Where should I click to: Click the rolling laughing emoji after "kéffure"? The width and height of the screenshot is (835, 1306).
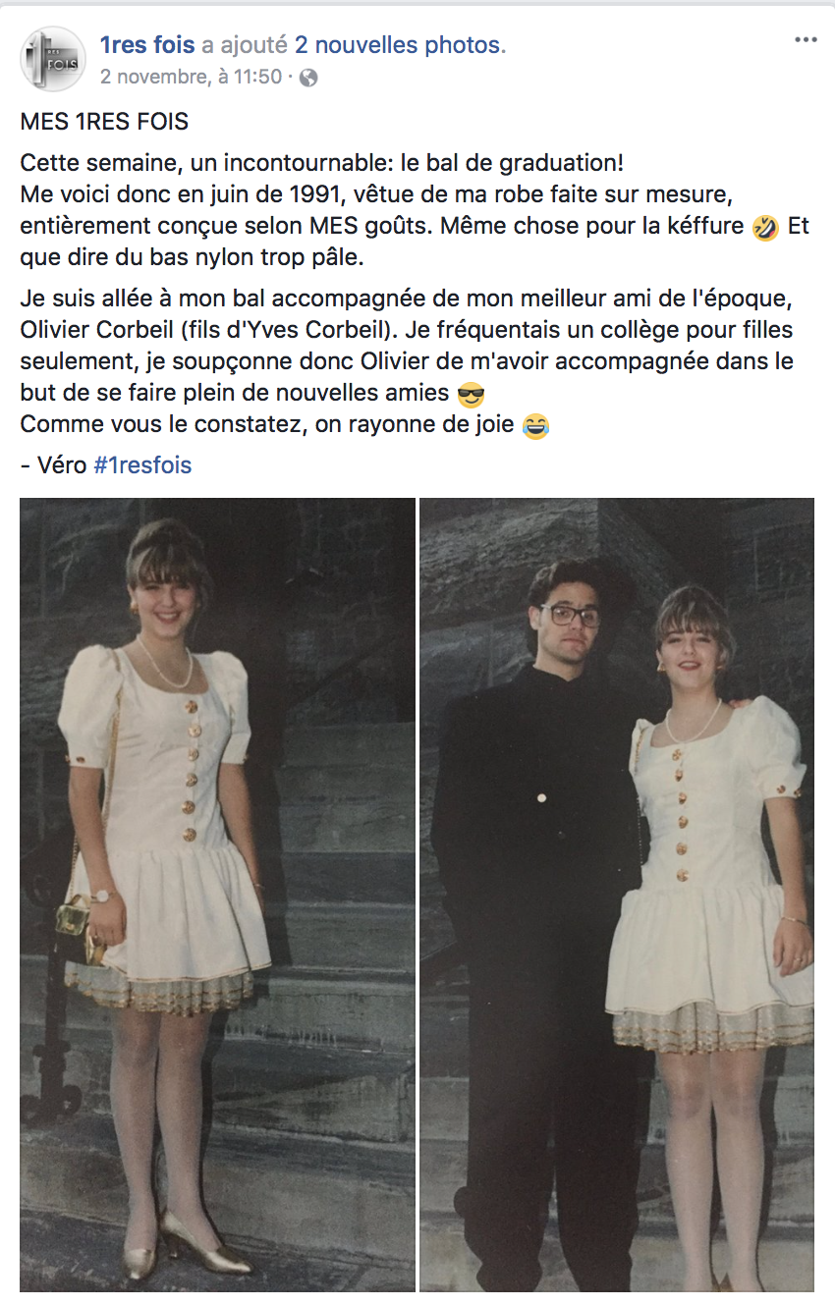pos(765,227)
